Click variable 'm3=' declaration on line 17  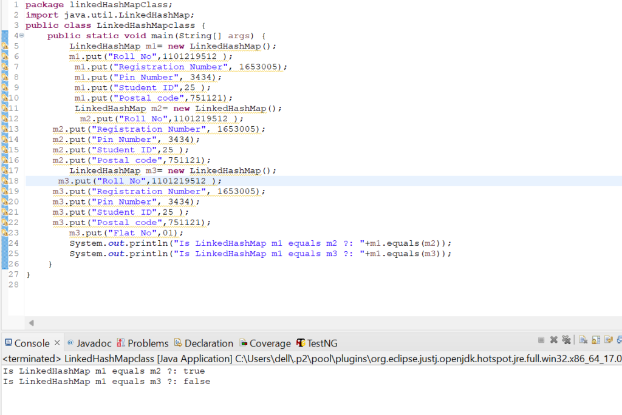coord(154,170)
